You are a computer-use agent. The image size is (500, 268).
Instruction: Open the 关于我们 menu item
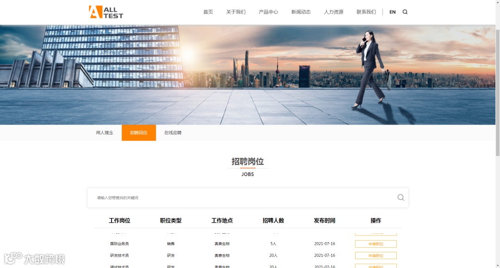236,12
